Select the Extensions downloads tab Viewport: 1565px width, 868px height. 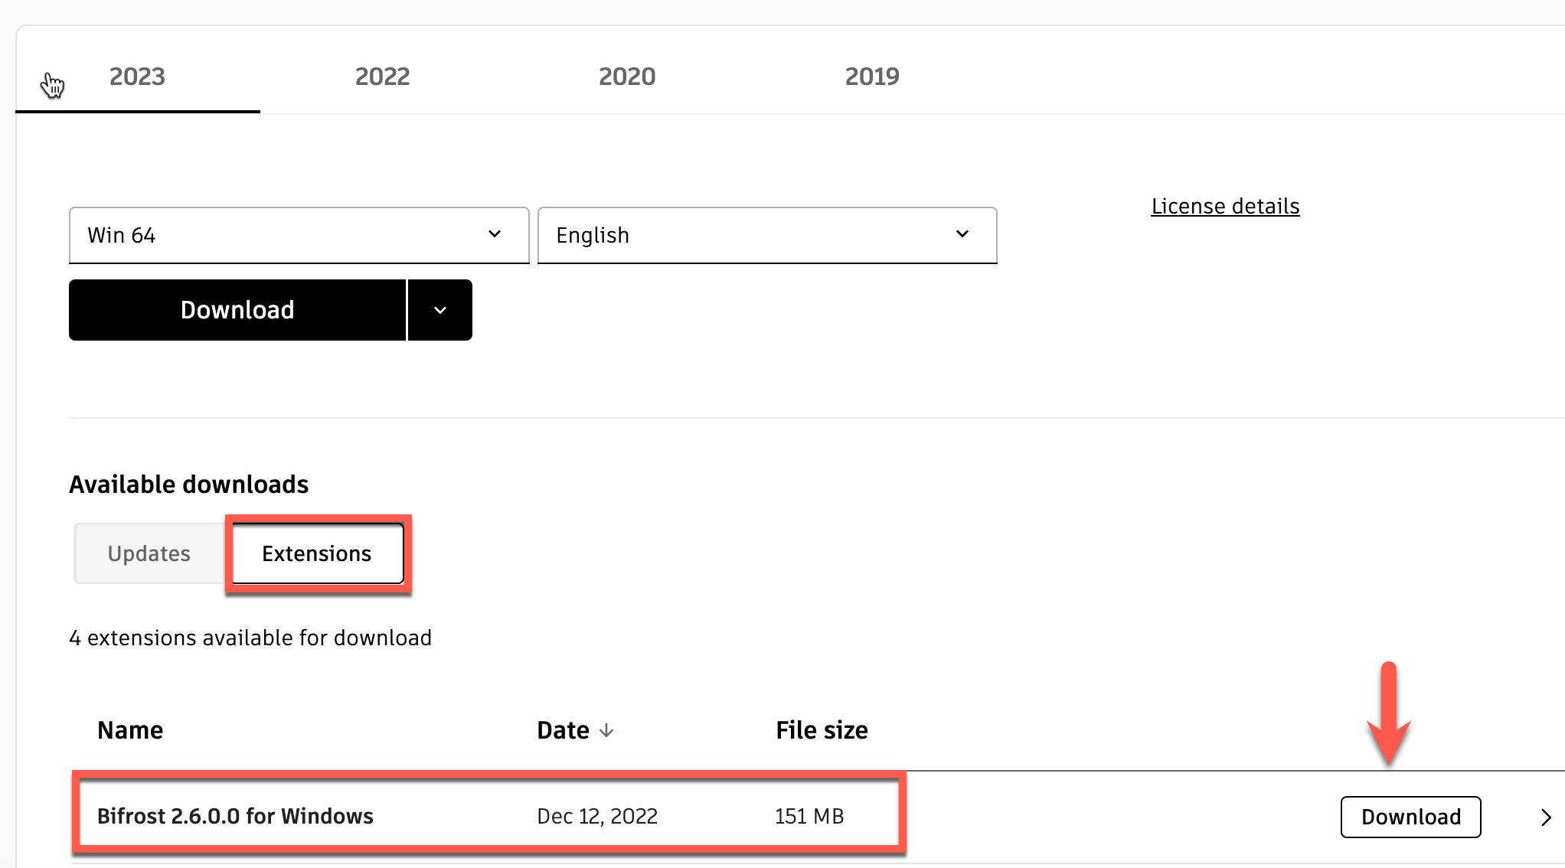click(x=317, y=553)
